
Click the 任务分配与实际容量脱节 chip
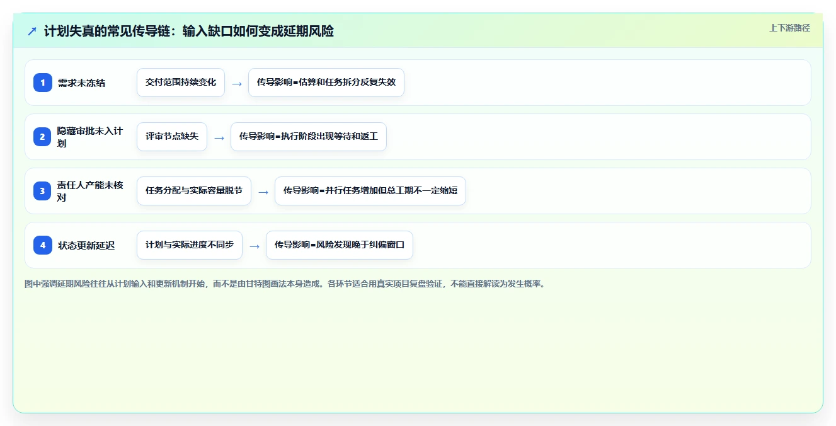click(x=194, y=191)
